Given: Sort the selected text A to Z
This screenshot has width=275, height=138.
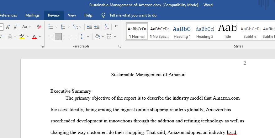Looking at the screenshot, I should pyautogui.click(x=107, y=27).
